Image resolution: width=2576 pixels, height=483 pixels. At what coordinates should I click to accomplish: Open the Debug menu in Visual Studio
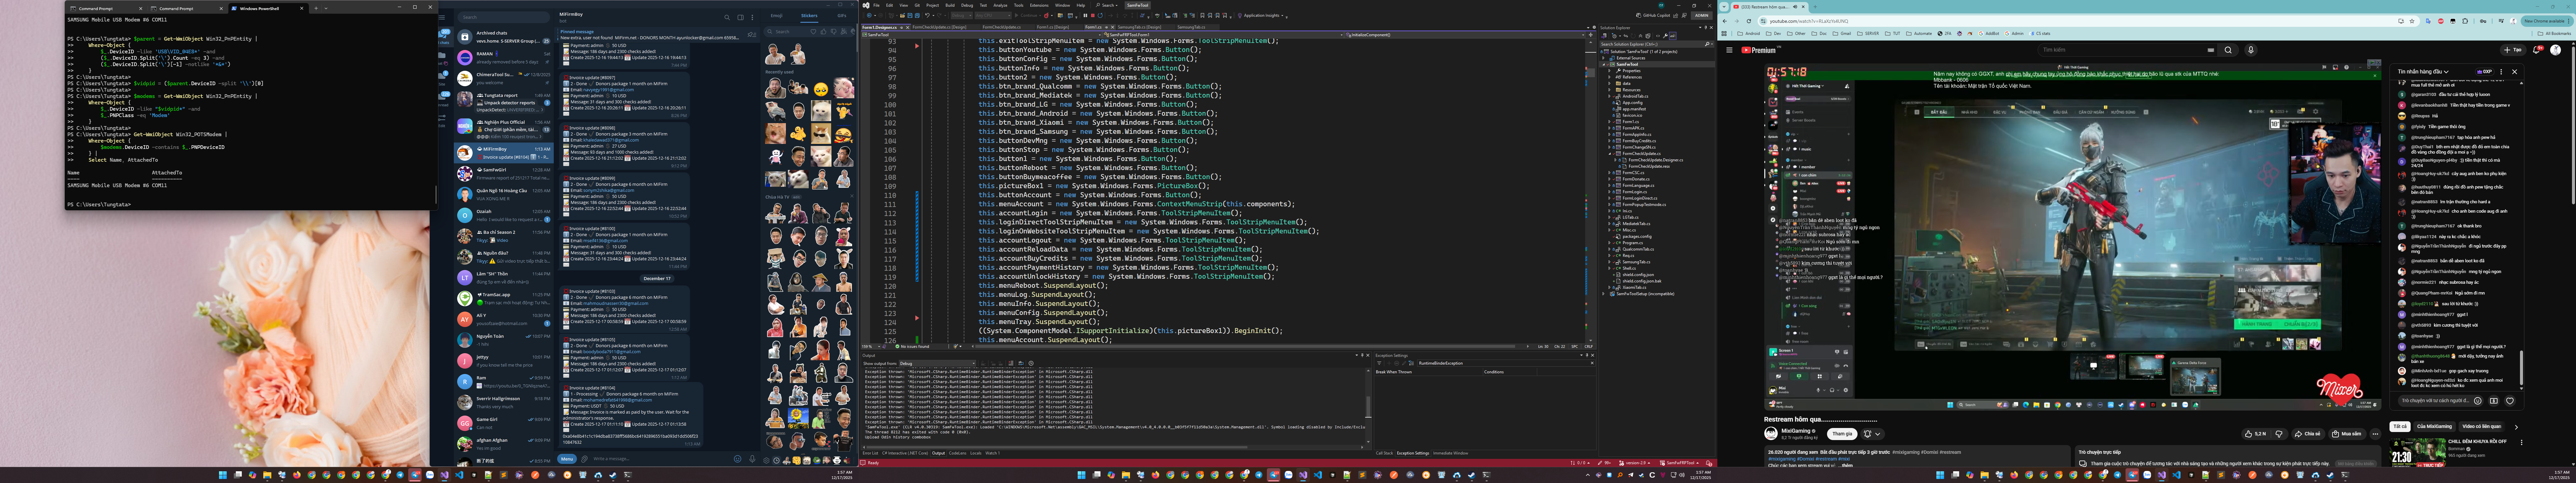pos(967,5)
